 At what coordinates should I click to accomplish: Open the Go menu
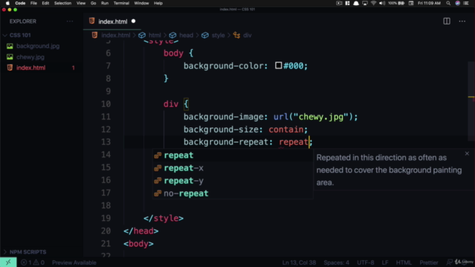94,3
